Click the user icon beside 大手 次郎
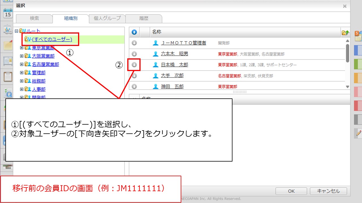This screenshot has width=362, height=203. tap(155, 76)
